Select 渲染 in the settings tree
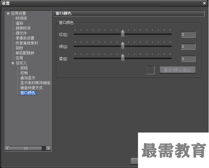Screen dimensions: 209x168 tap(19, 23)
